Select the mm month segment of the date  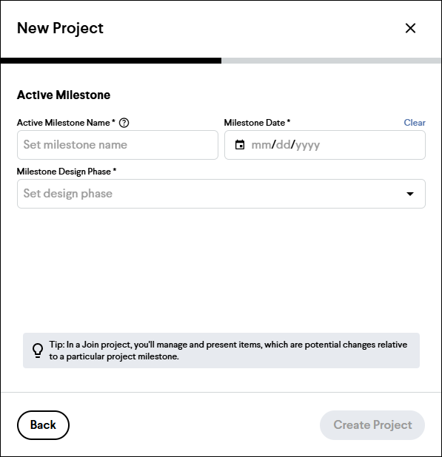261,144
